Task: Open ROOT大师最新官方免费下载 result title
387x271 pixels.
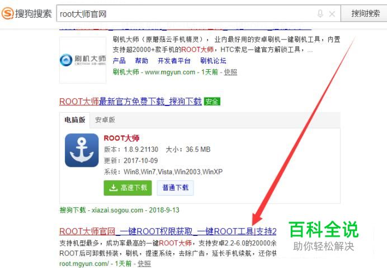Action: coord(130,101)
